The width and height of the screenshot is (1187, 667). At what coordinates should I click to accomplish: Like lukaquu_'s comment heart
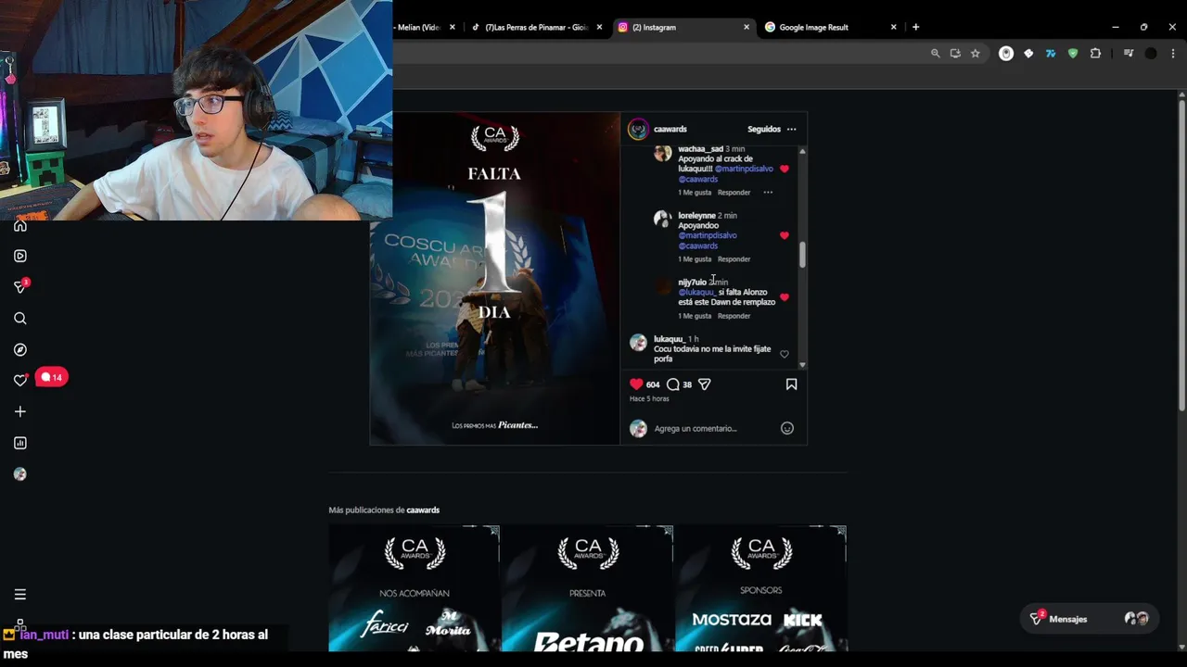[784, 354]
